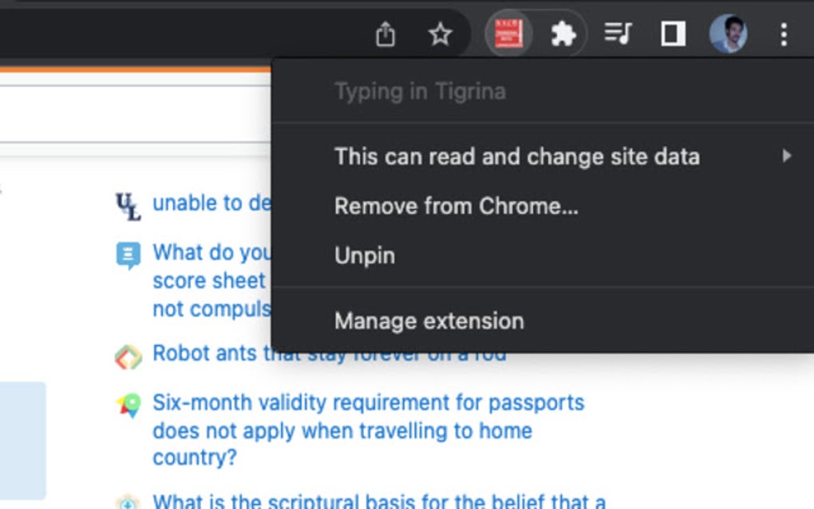The width and height of the screenshot is (814, 509).
Task: Open the Chrome three-dot menu
Action: click(x=783, y=34)
